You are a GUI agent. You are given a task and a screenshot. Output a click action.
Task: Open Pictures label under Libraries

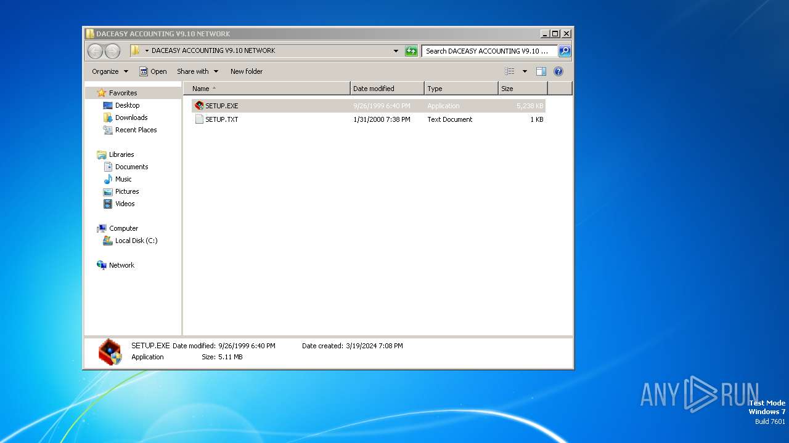(x=128, y=191)
